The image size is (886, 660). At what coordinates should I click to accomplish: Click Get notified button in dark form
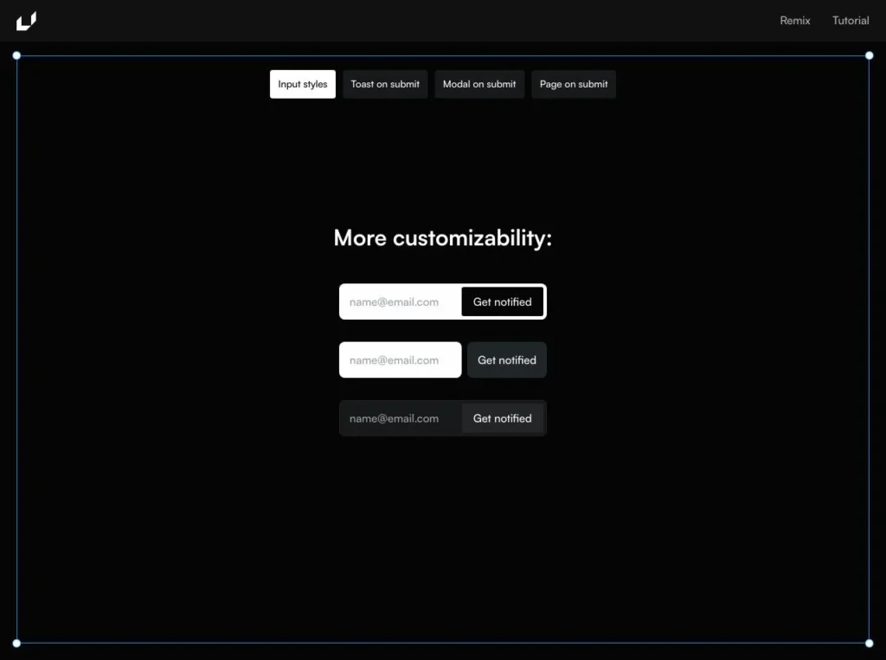pos(503,418)
